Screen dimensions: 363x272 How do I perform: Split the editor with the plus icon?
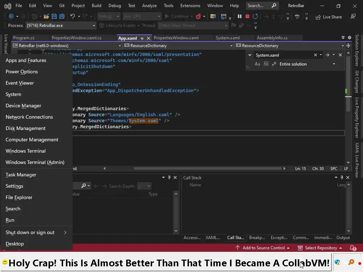point(348,46)
